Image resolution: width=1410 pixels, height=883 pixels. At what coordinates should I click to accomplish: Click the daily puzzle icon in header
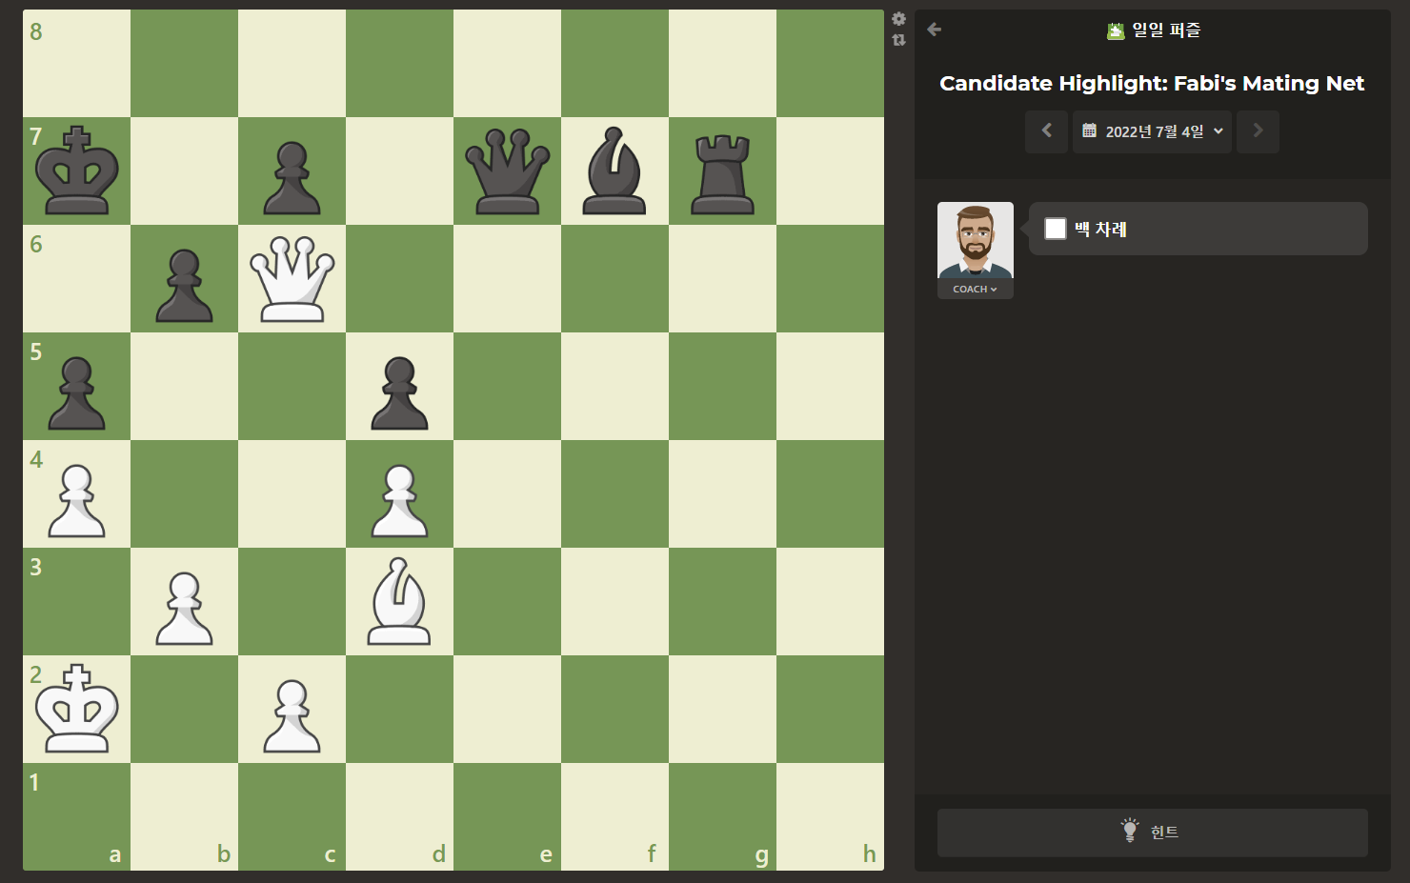click(1116, 31)
